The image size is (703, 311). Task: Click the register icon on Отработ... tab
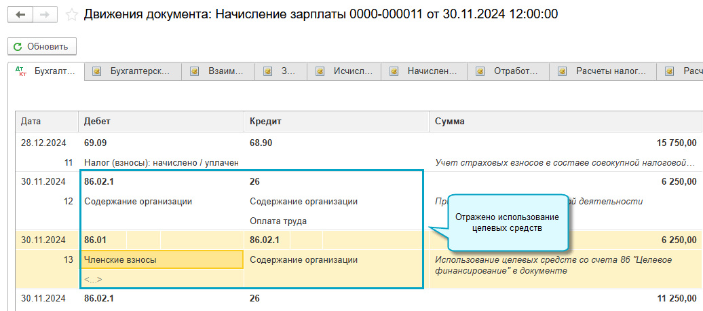click(x=480, y=71)
